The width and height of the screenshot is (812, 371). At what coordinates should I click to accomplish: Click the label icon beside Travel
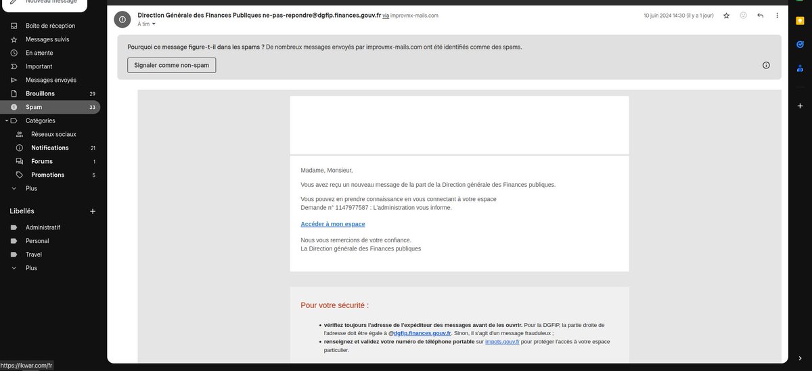click(x=14, y=255)
